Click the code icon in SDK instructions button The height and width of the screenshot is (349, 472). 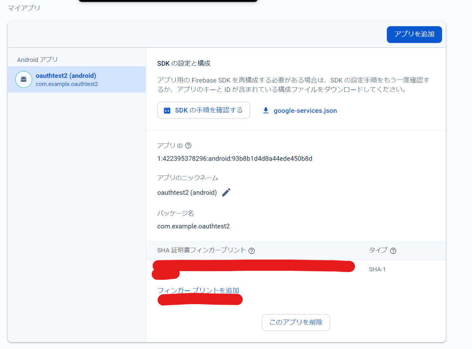click(x=167, y=110)
